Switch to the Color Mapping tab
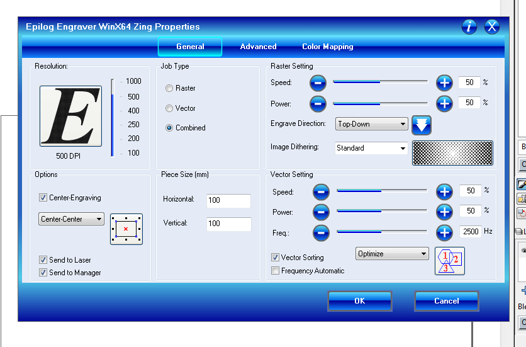The image size is (526, 347). (x=327, y=47)
